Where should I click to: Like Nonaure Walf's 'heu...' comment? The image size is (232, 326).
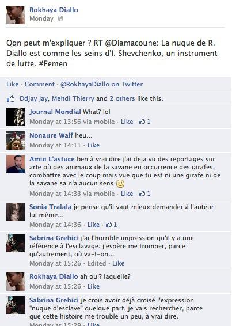click(x=93, y=145)
